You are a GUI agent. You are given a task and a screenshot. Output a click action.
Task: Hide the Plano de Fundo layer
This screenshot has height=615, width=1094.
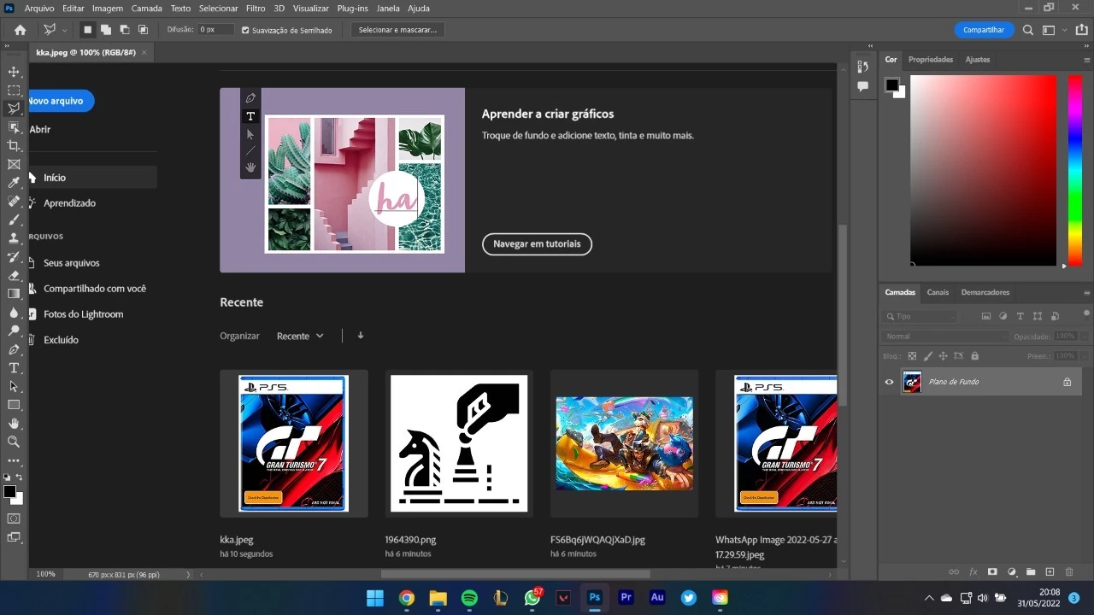(x=889, y=382)
